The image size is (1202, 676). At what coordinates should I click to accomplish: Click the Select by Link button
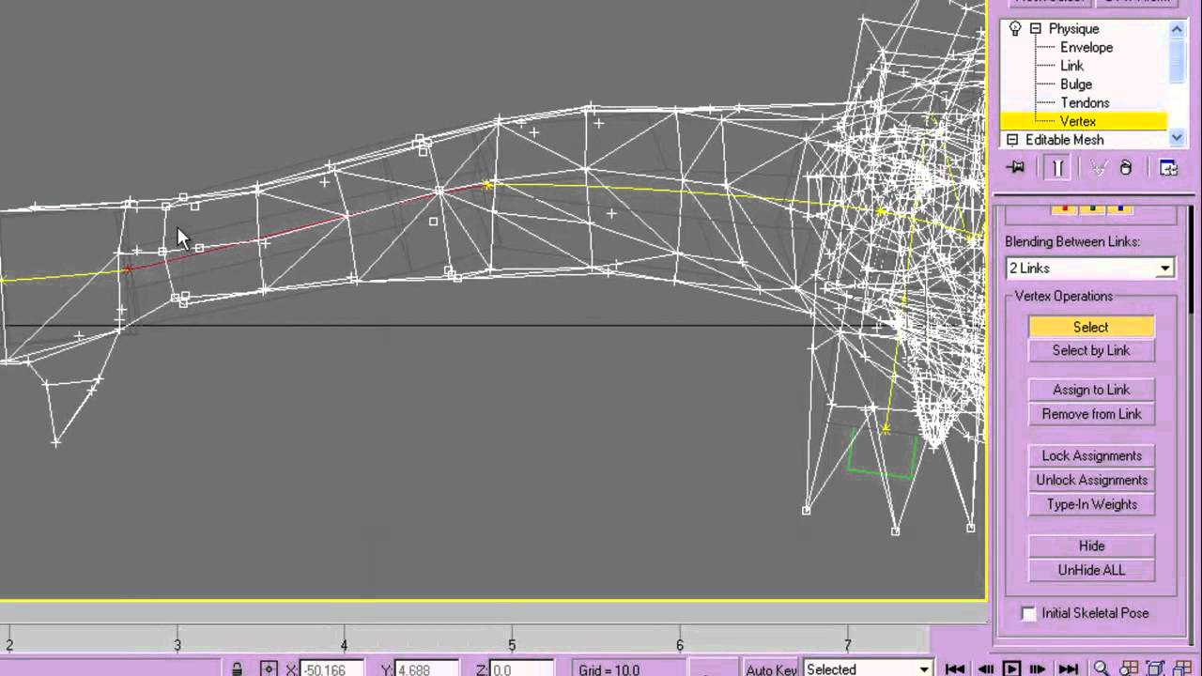pos(1091,350)
